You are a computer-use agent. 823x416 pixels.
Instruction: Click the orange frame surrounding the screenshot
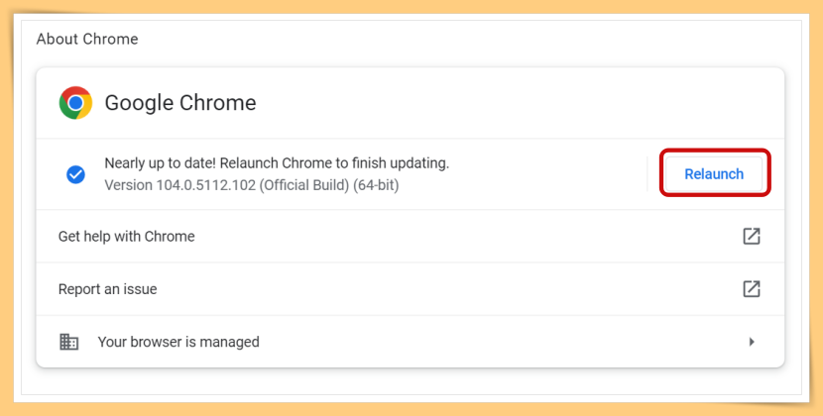tap(411, 6)
